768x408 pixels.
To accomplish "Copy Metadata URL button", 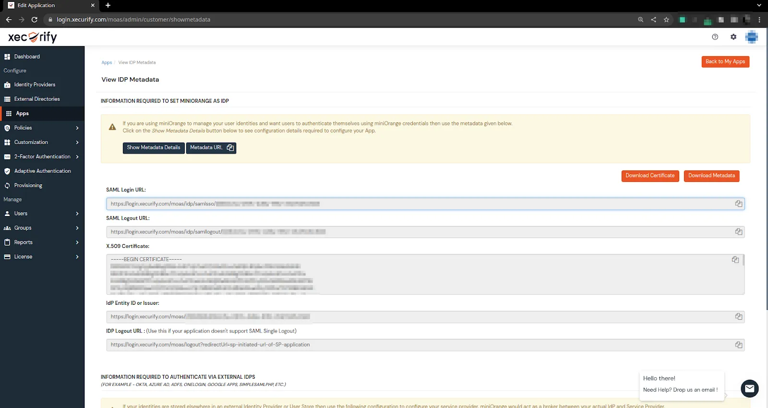I will [x=211, y=148].
